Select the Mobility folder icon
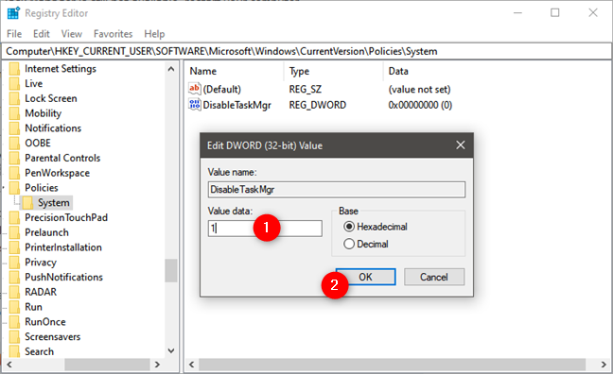The width and height of the screenshot is (613, 374). click(x=14, y=113)
